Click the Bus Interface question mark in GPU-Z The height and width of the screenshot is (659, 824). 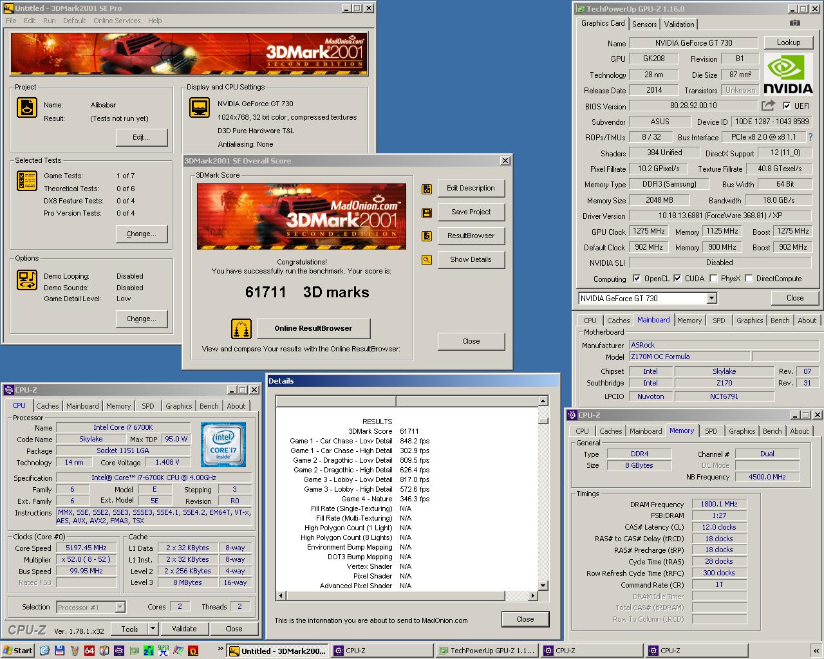pyautogui.click(x=810, y=137)
